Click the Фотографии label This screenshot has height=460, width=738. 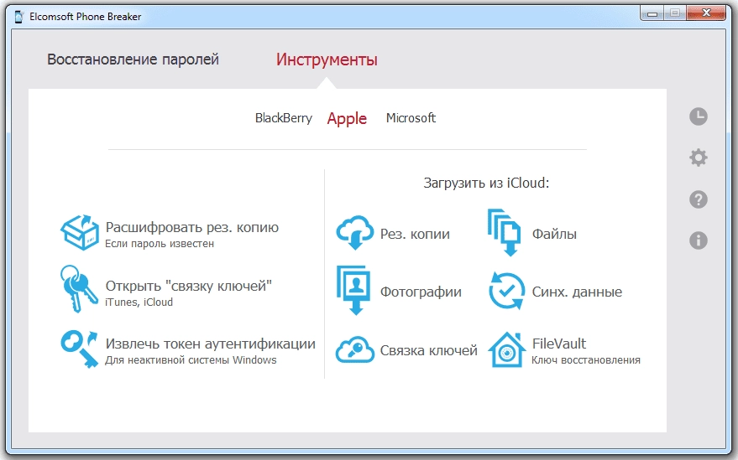pyautogui.click(x=421, y=292)
